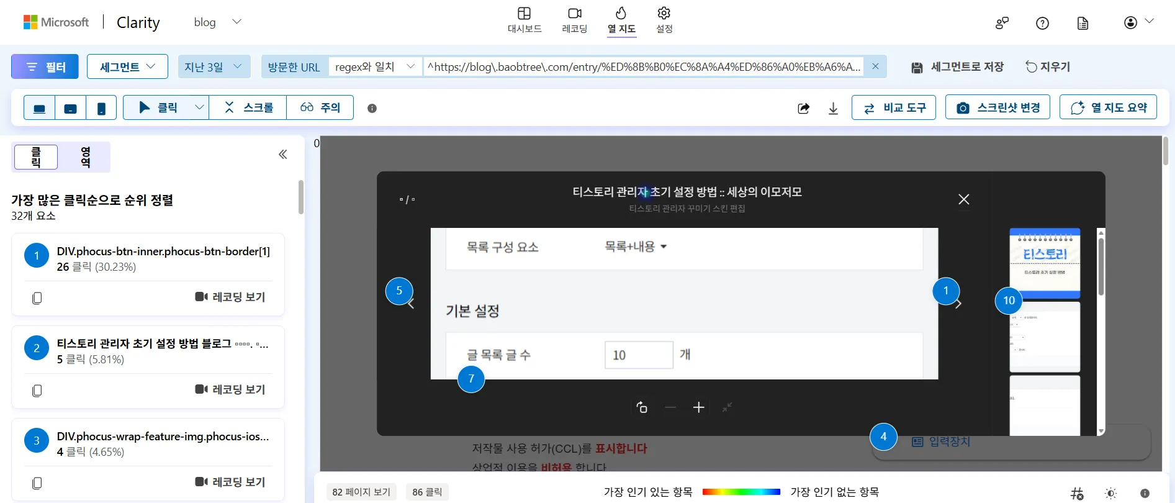The height and width of the screenshot is (503, 1175).
Task: Click heatmap marker 10 on thumbnail
Action: point(1009,301)
